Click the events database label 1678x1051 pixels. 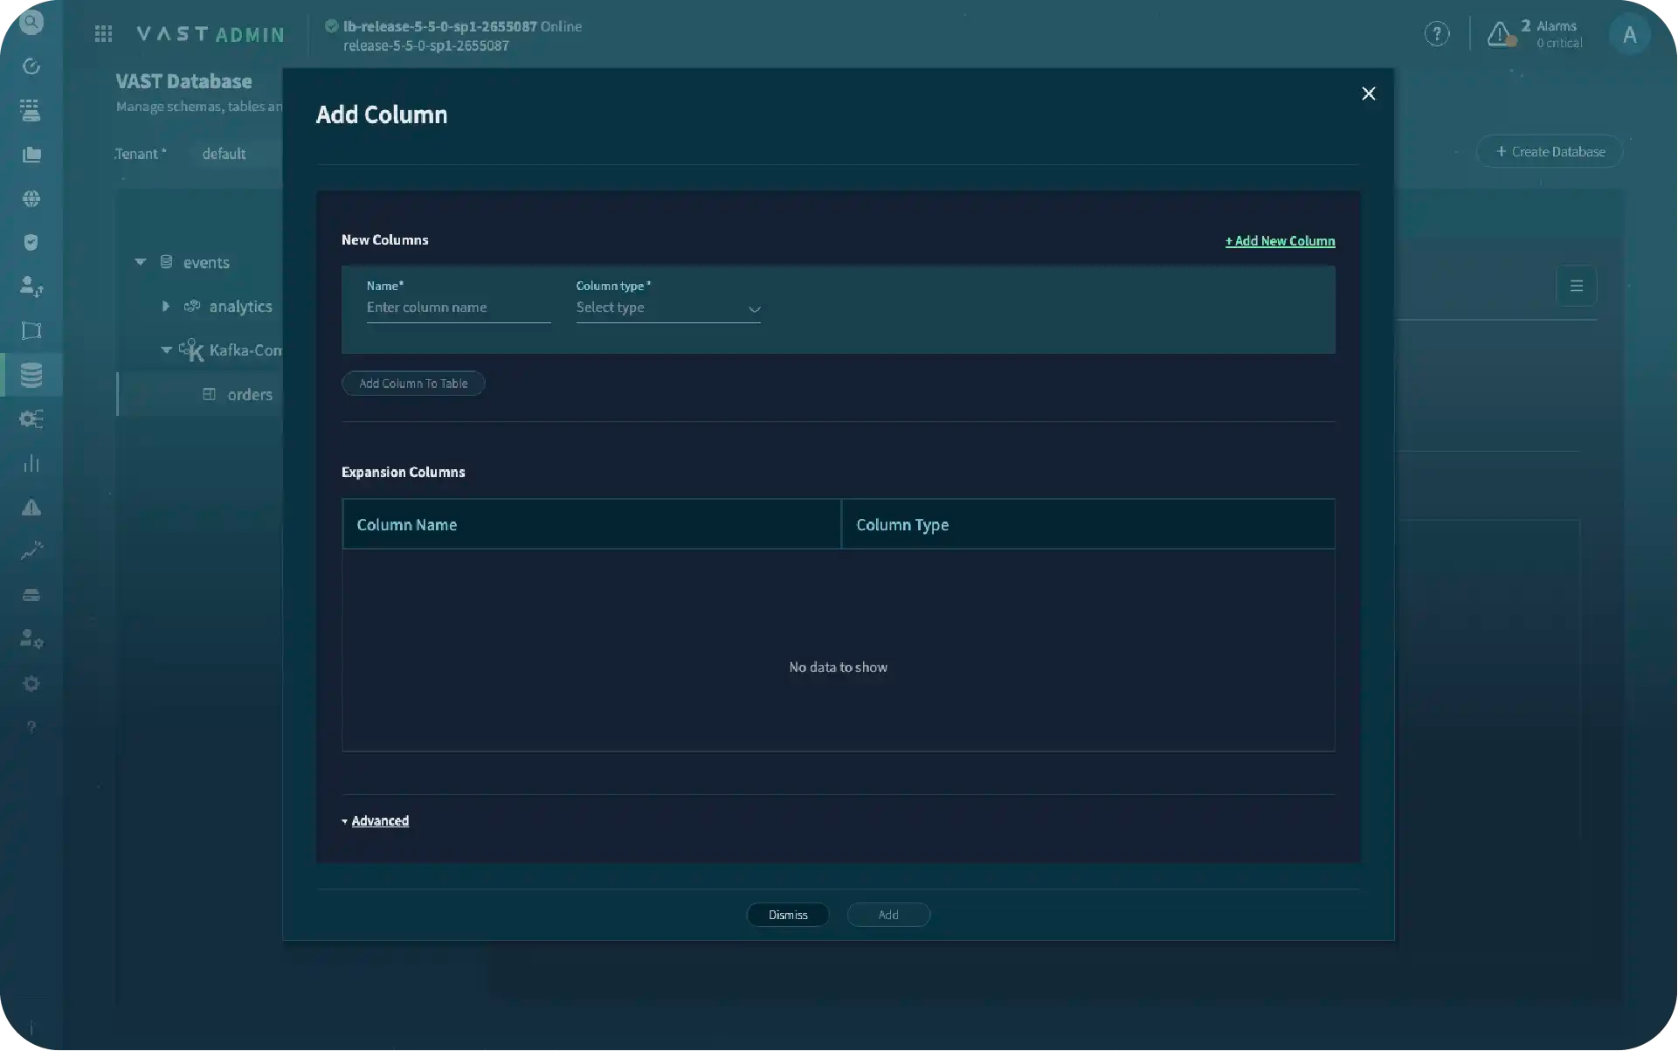[x=206, y=262]
